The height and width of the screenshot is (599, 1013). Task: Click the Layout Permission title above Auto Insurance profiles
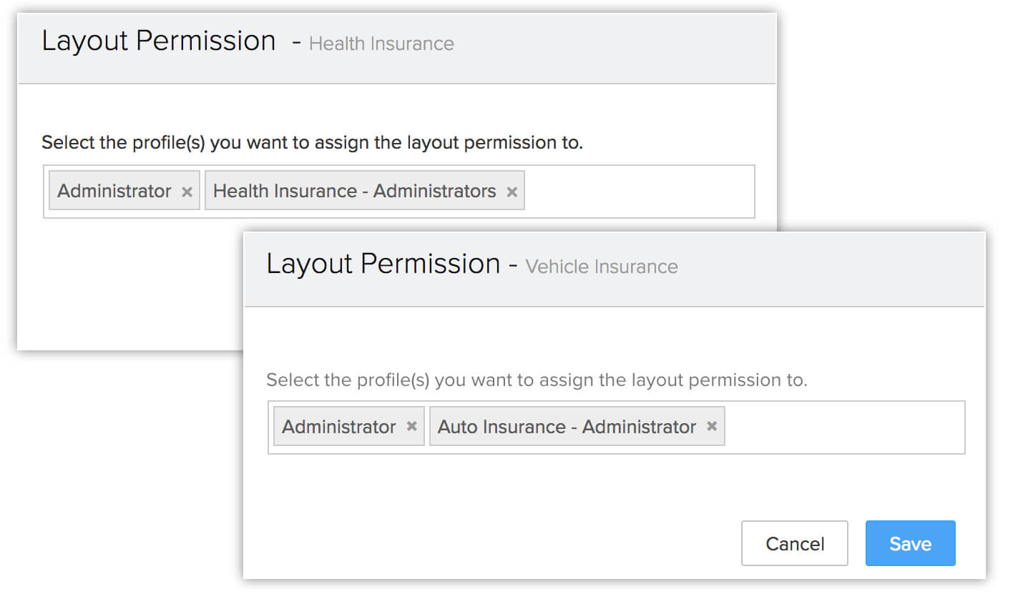[383, 264]
